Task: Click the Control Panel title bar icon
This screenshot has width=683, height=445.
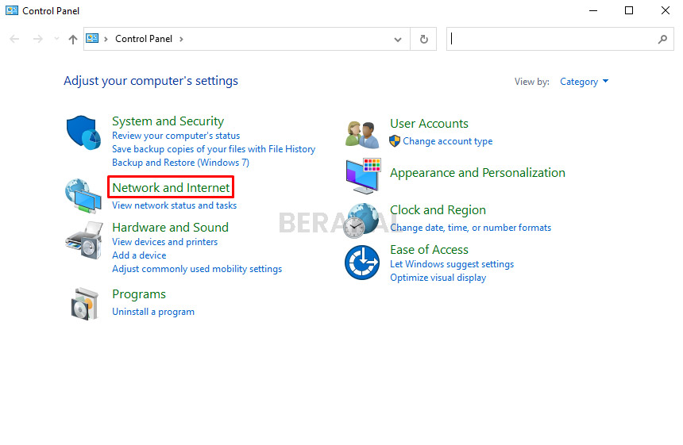Action: [12, 10]
